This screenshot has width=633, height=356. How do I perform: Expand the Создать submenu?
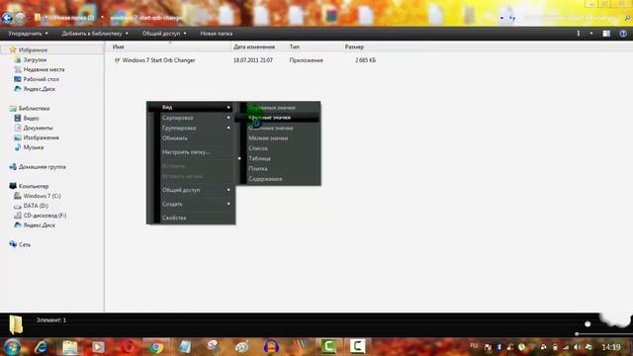coord(191,204)
